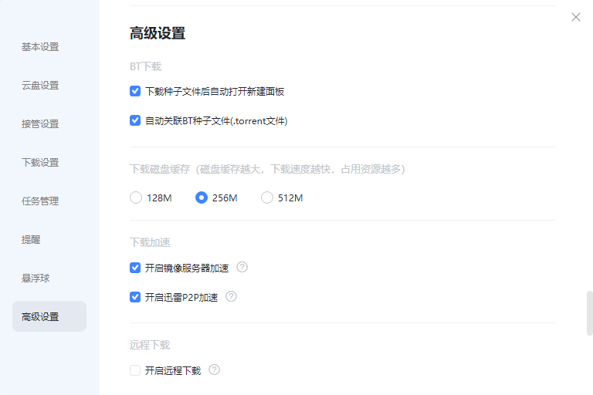Enable 开启远程下载 checkbox
The image size is (593, 395).
(x=135, y=370)
